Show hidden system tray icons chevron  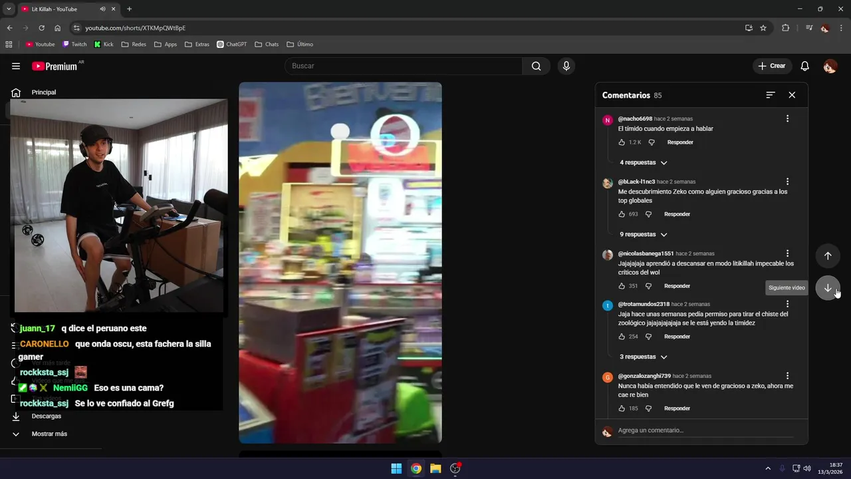pyautogui.click(x=768, y=468)
